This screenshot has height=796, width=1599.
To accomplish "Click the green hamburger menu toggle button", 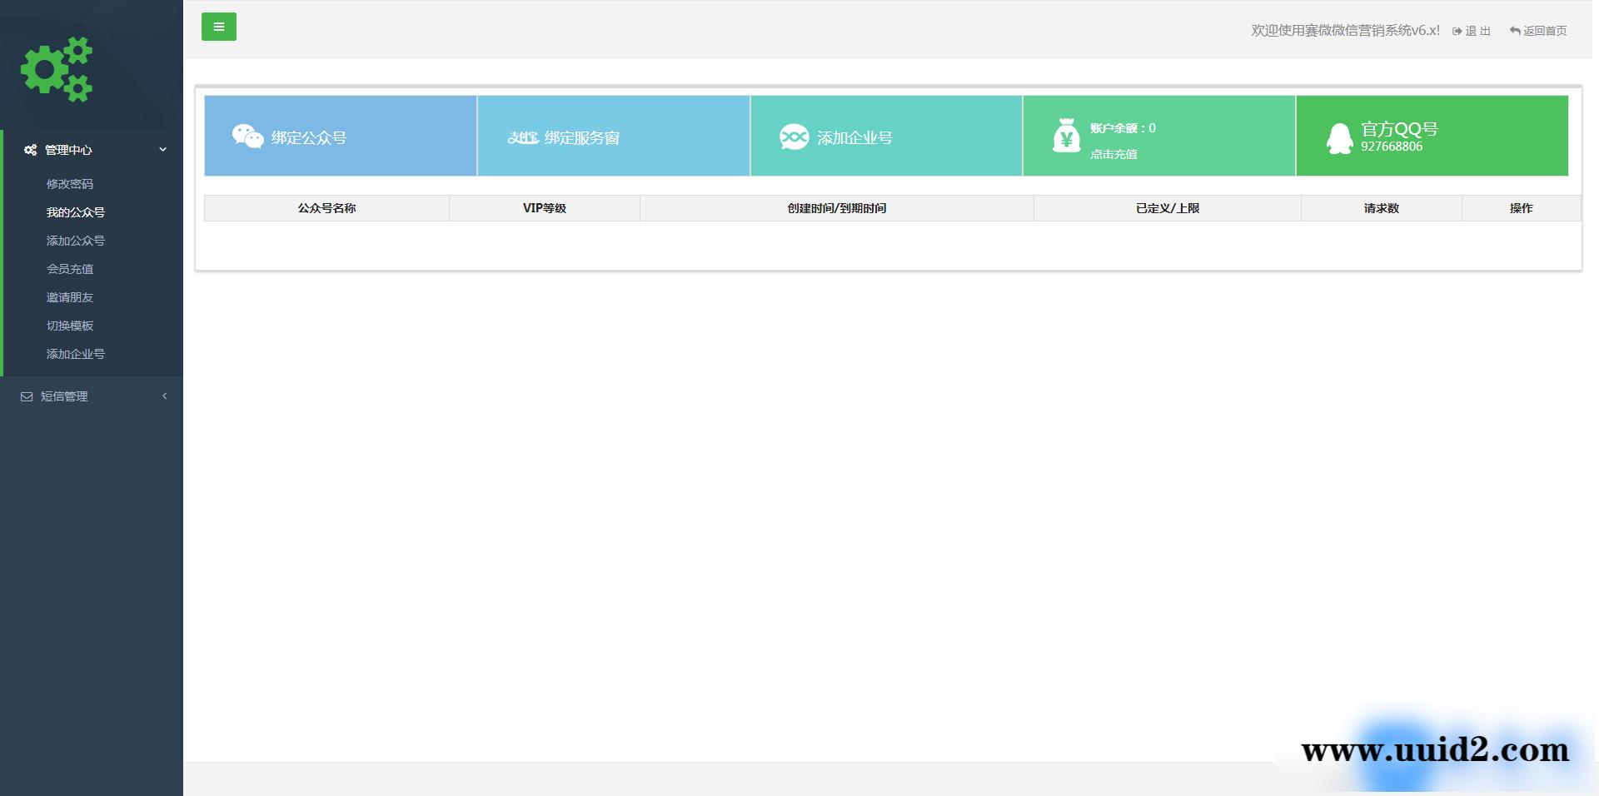I will [218, 27].
